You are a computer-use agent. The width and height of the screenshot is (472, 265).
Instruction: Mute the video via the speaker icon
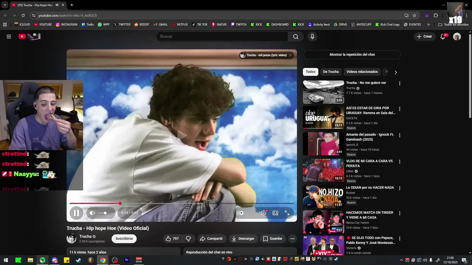pyautogui.click(x=92, y=213)
